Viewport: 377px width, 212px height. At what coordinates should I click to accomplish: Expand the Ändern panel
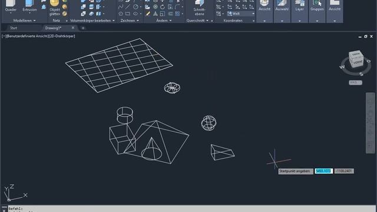164,21
